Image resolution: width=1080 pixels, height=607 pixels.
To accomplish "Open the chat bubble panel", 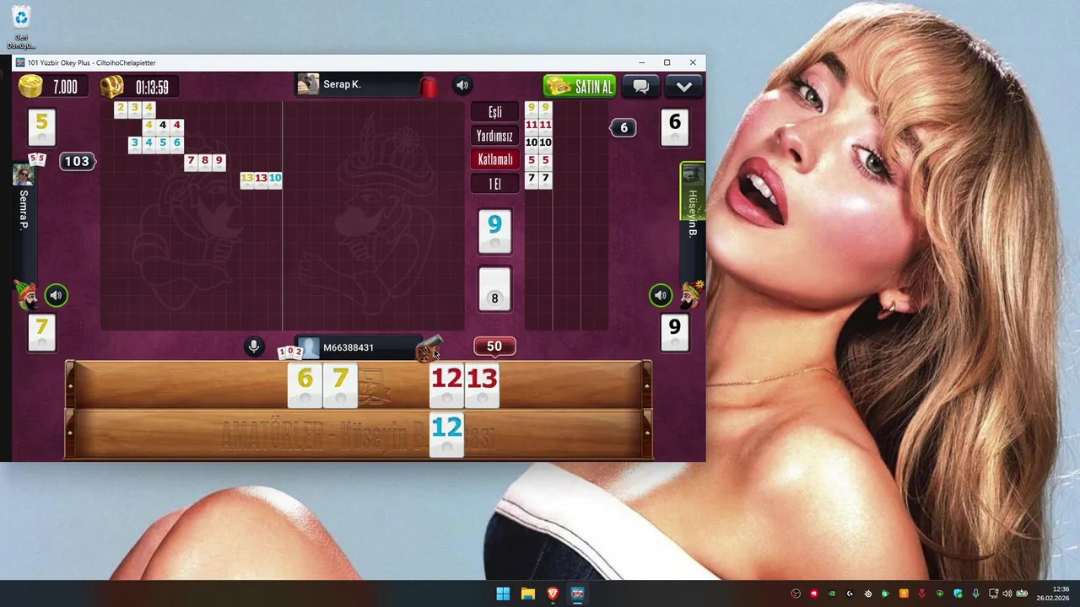I will pos(640,86).
